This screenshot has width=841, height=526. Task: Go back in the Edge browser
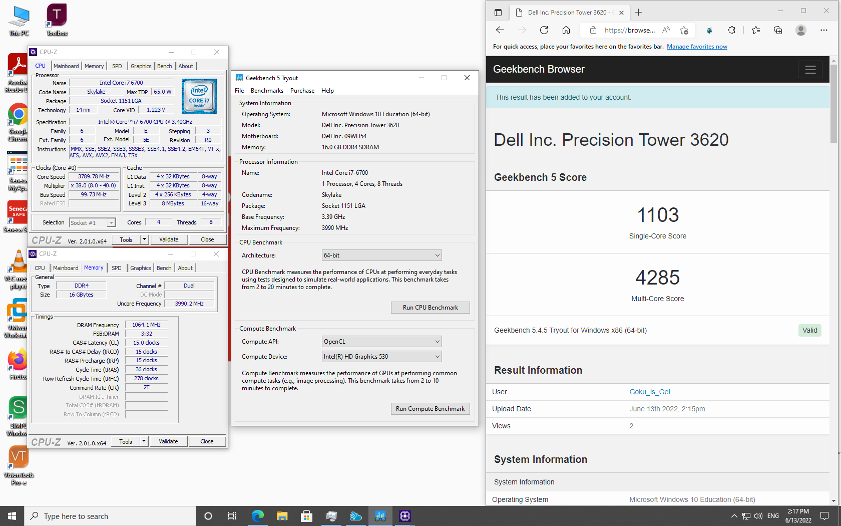500,30
